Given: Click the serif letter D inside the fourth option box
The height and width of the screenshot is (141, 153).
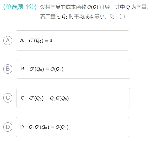Looking at the screenshot, I should (x=22, y=127).
